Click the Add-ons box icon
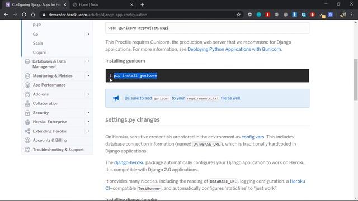The image size is (358, 201). tap(27, 94)
